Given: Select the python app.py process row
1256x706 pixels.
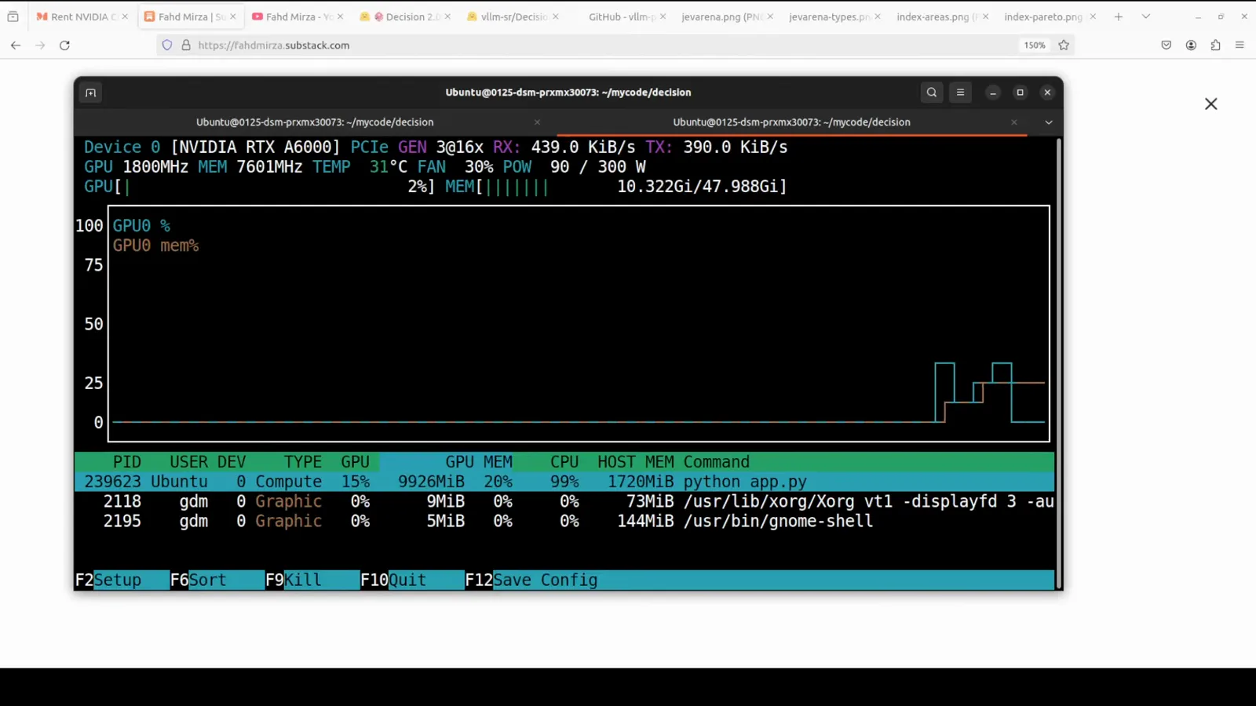Looking at the screenshot, I should pos(564,482).
